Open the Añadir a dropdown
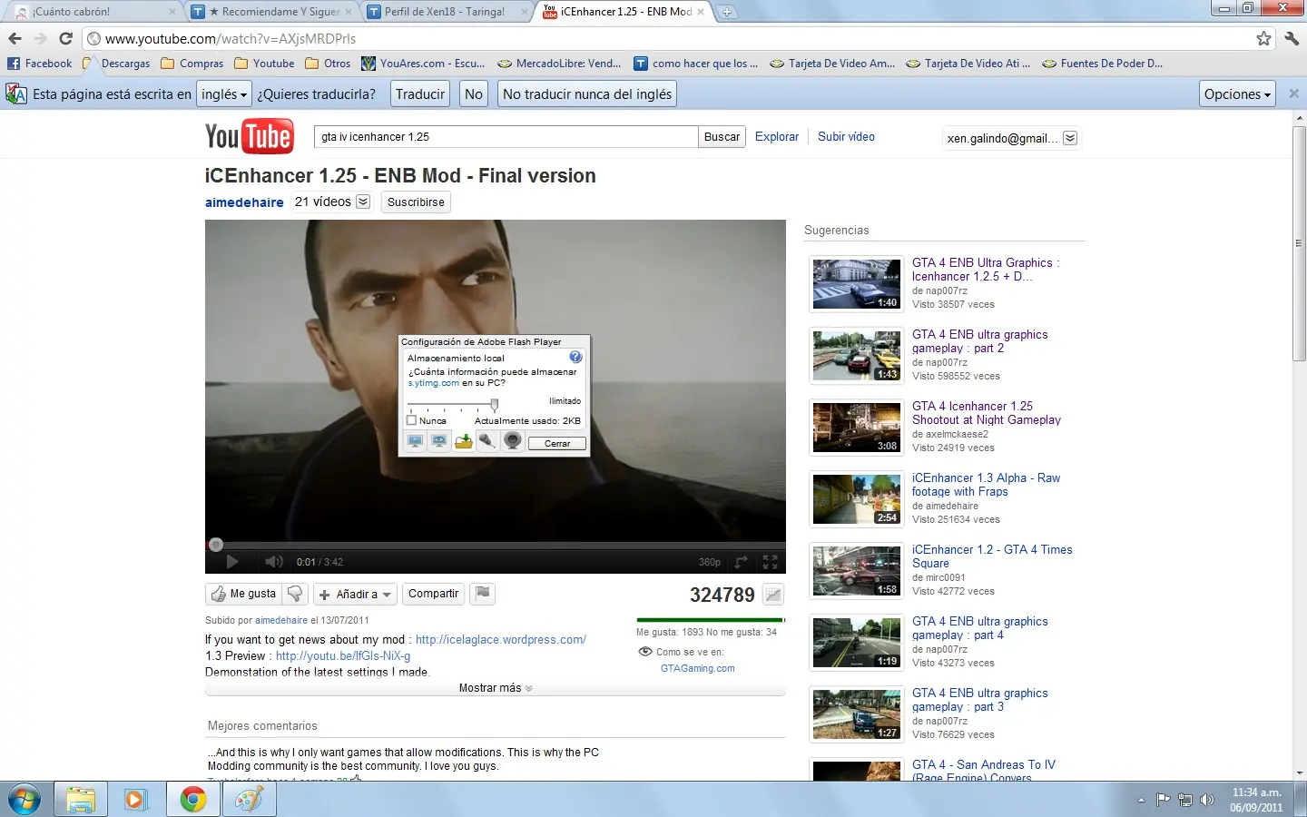The image size is (1307, 817). [355, 595]
